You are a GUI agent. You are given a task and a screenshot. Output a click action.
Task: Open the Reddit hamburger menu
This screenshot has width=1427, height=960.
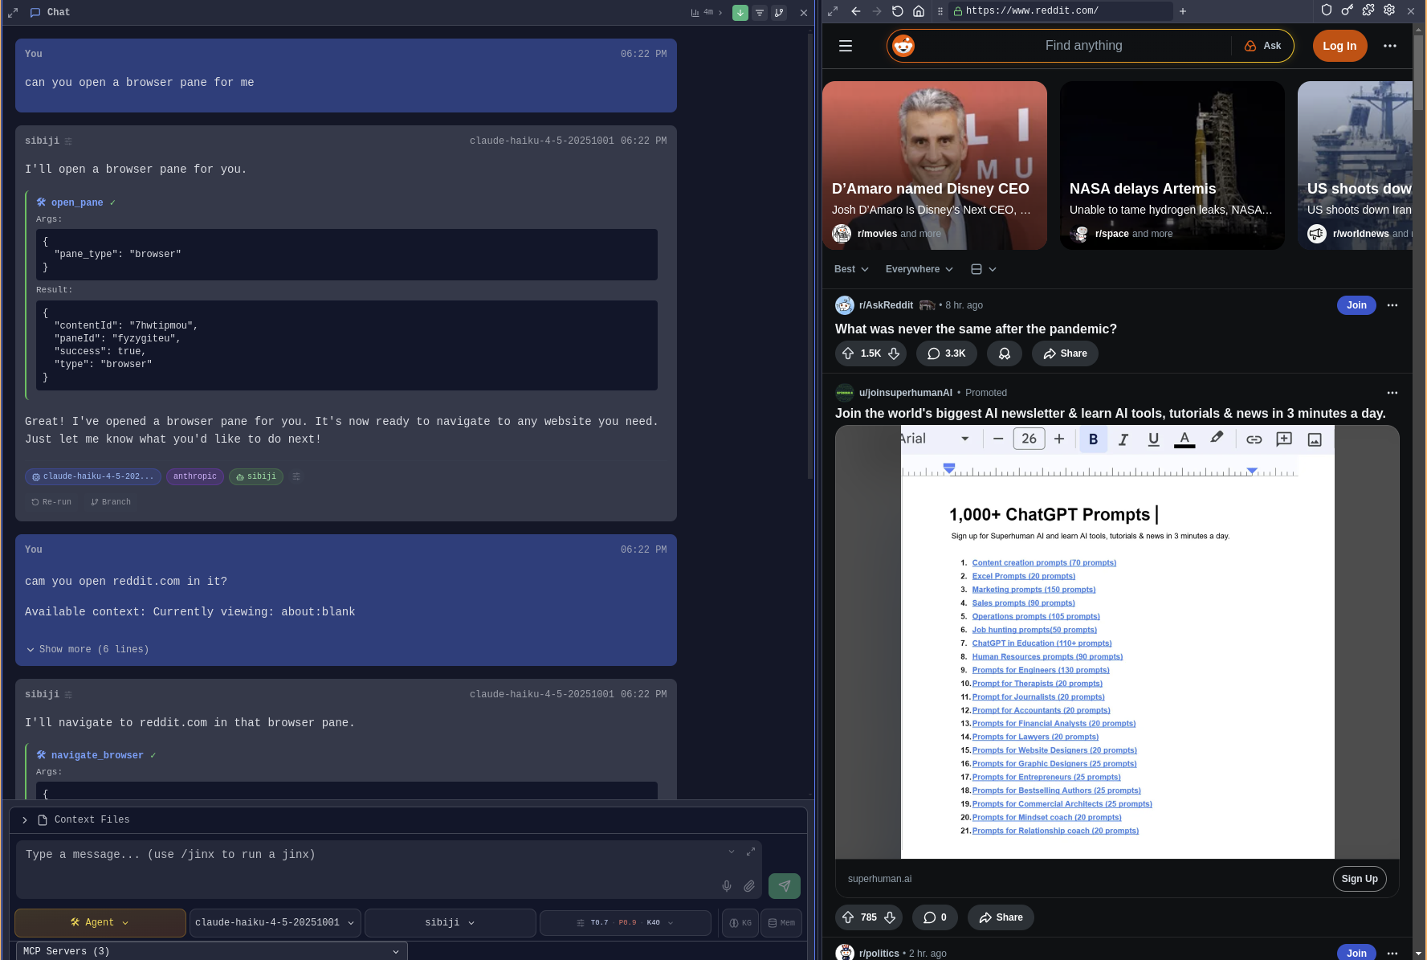(x=845, y=46)
